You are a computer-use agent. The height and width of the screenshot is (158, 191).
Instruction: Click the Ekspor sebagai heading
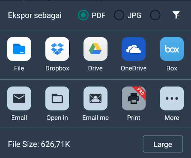click(x=35, y=16)
